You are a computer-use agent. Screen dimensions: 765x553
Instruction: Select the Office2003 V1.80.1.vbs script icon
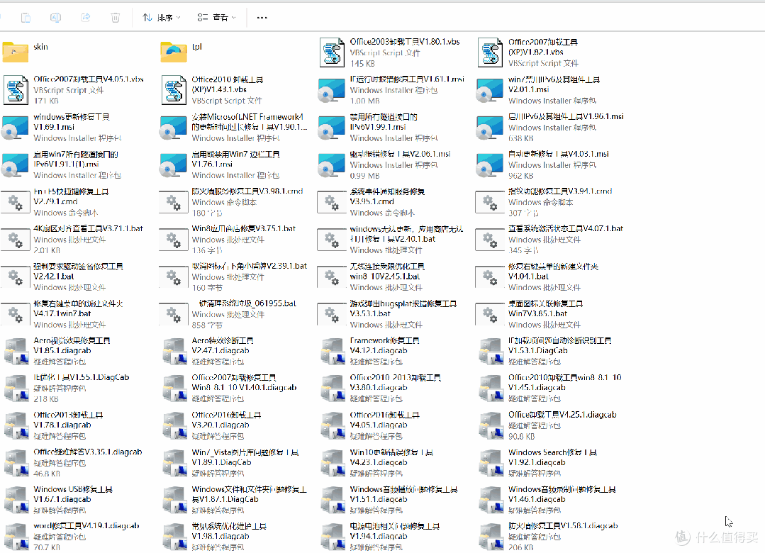coord(333,52)
